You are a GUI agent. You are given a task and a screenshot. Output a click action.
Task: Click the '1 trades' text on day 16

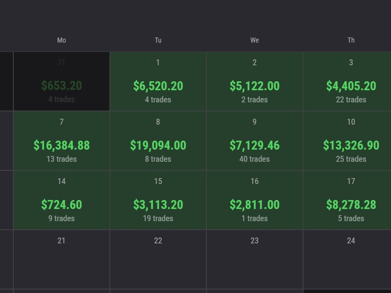(255, 218)
